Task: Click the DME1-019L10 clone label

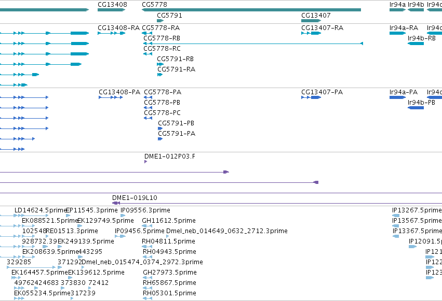Action: [x=135, y=198]
